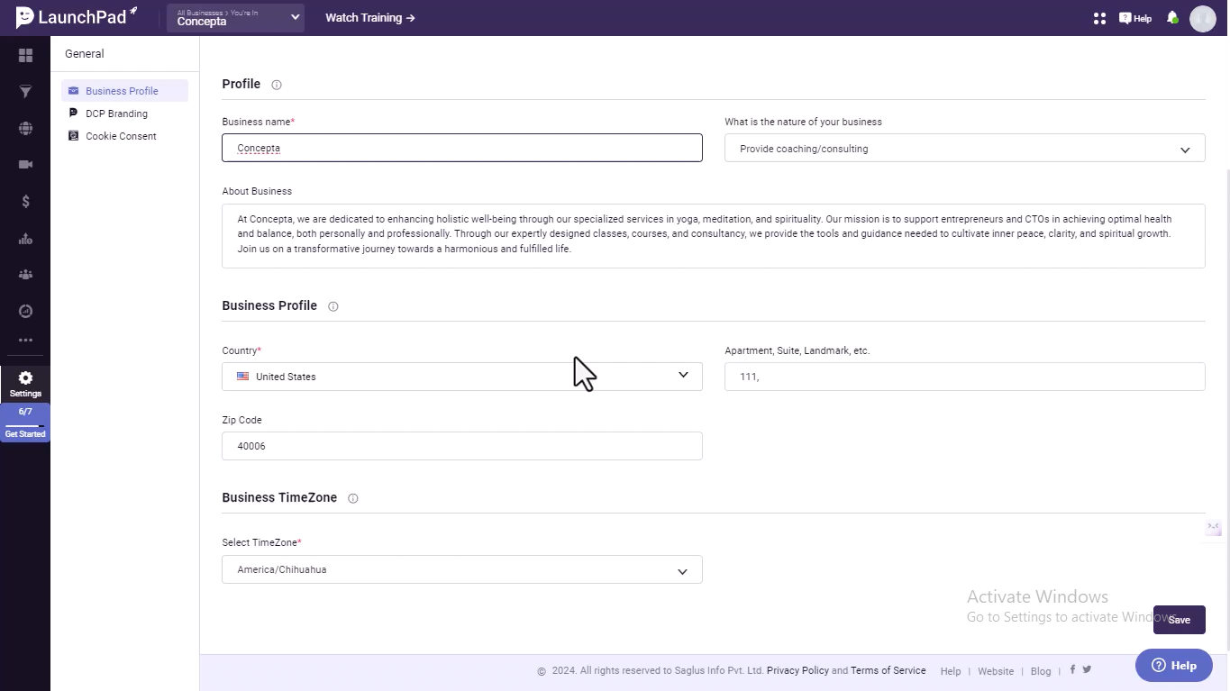Focus the Zip Code field
Viewport: 1230px width, 691px height.
(462, 446)
